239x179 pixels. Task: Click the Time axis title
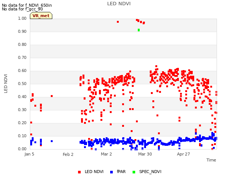pyautogui.click(x=211, y=160)
